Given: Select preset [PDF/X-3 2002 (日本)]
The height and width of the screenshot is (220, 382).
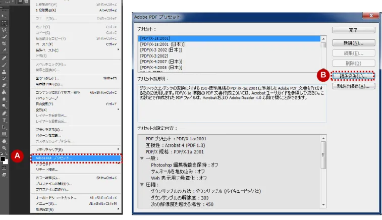Looking at the screenshot, I should pos(229,50).
